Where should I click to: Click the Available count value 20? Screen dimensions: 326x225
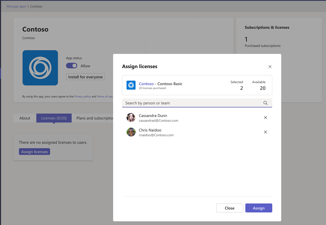pyautogui.click(x=263, y=88)
